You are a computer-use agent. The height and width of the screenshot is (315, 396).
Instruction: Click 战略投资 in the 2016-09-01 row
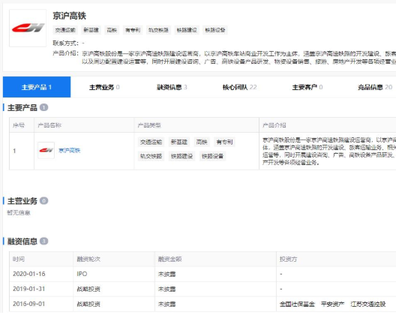(x=88, y=304)
